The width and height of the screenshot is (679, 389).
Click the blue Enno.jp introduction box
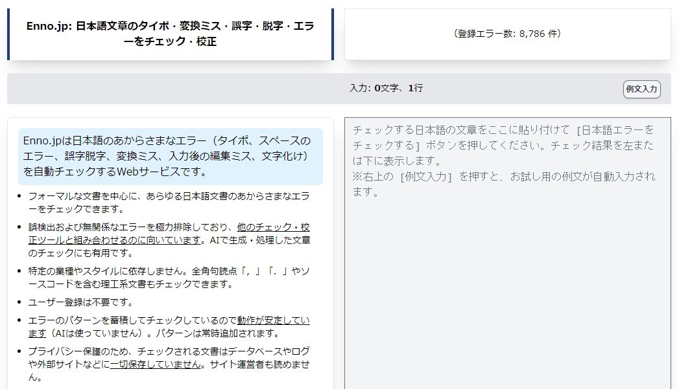click(x=170, y=157)
